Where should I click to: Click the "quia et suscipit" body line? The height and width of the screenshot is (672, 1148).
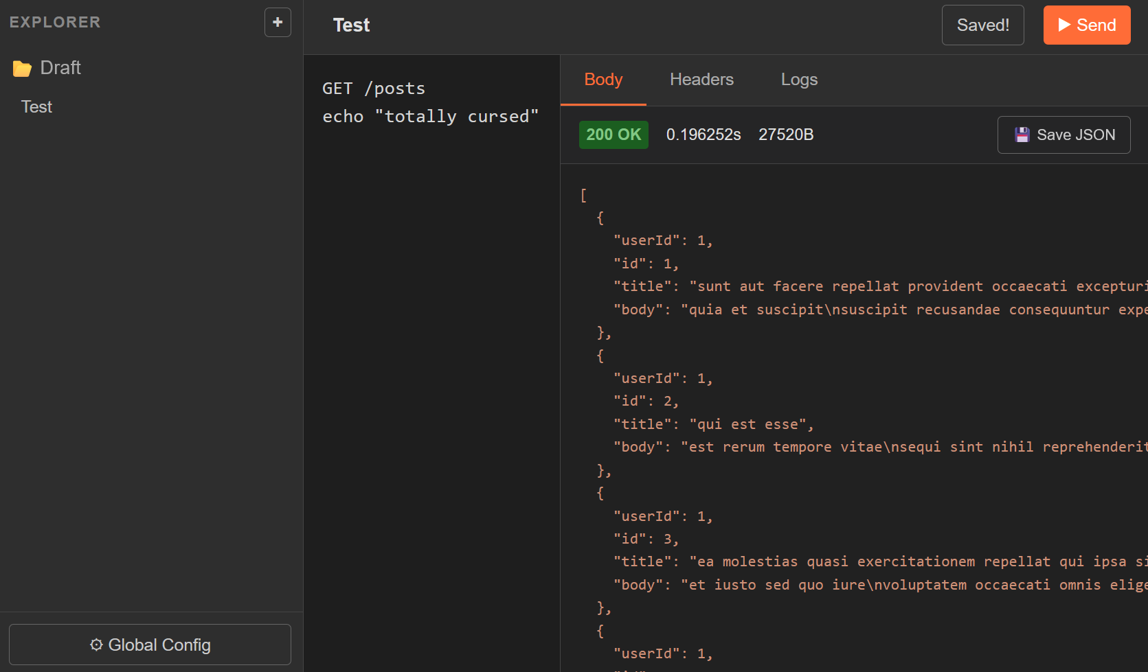click(880, 310)
